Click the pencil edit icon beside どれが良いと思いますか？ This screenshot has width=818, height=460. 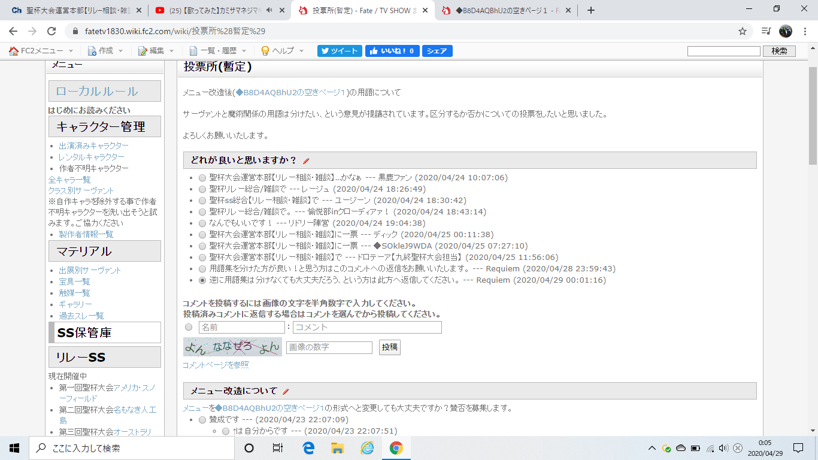pyautogui.click(x=307, y=161)
